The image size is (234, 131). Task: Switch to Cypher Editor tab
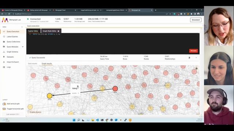point(33,31)
